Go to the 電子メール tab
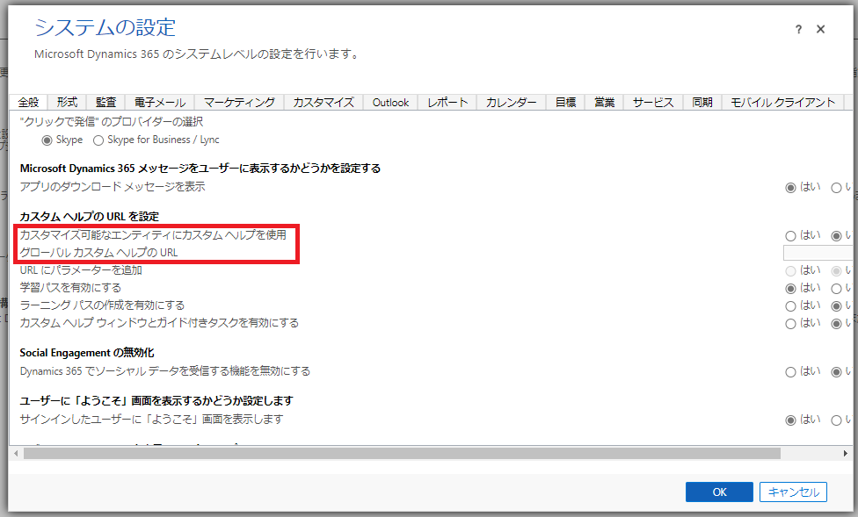This screenshot has width=858, height=517. click(160, 102)
